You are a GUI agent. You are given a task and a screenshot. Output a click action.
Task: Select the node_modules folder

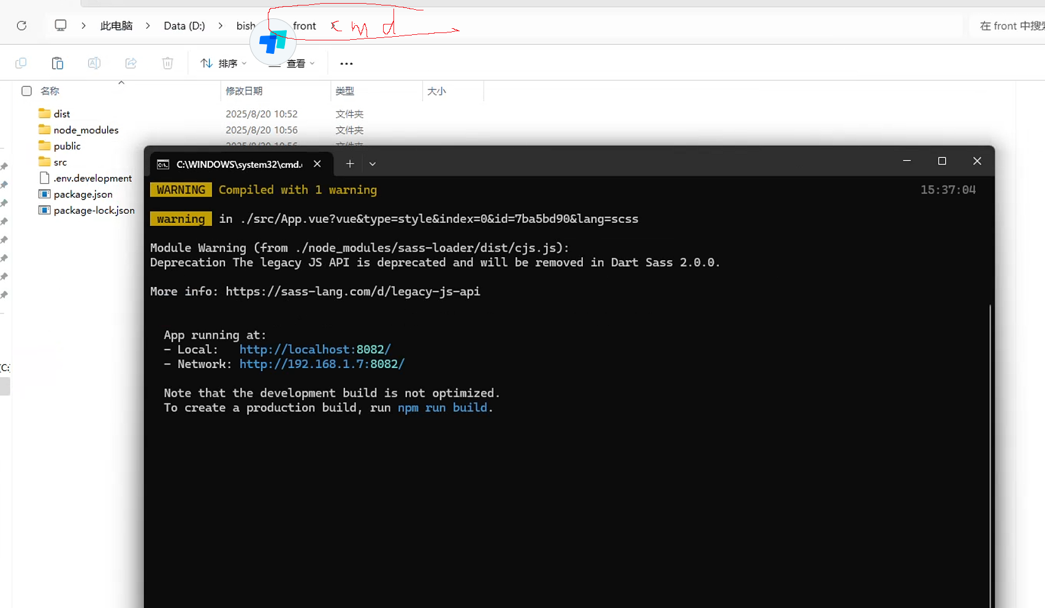click(x=86, y=130)
